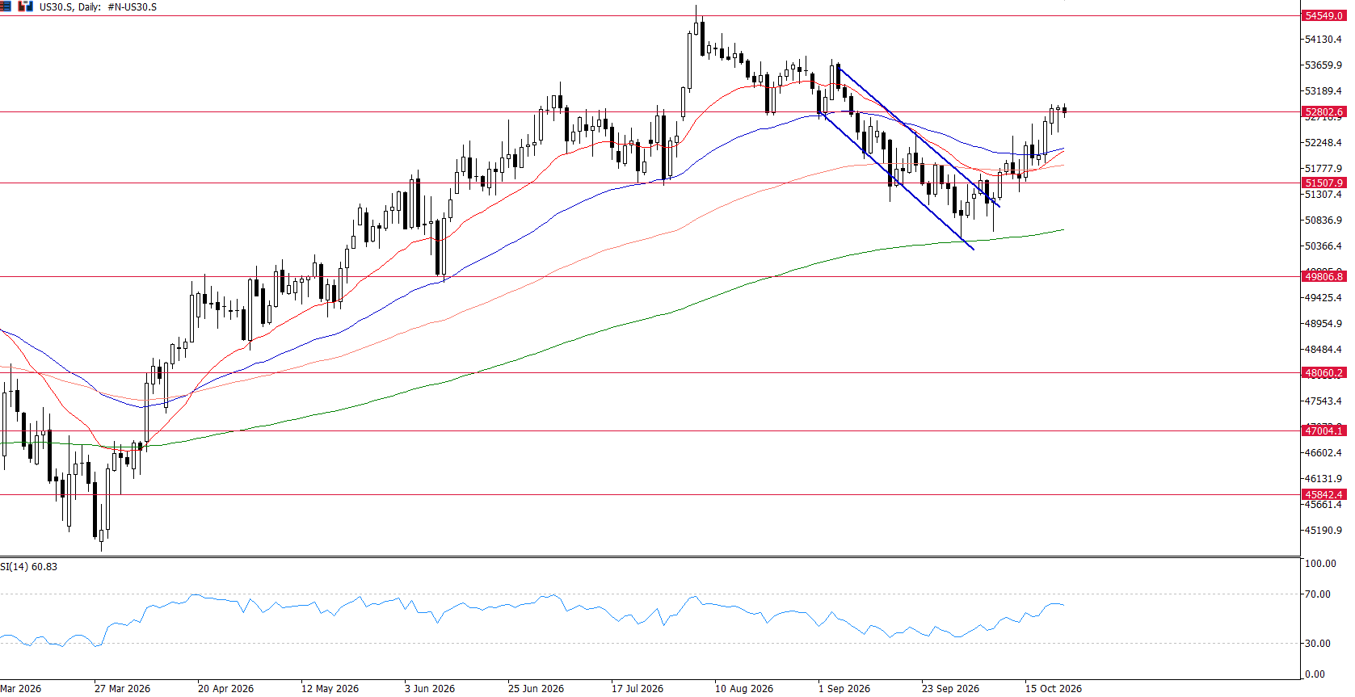Image resolution: width=1355 pixels, height=697 pixels.
Task: Click the 15 Oct 2026 date label
Action: tap(1054, 689)
